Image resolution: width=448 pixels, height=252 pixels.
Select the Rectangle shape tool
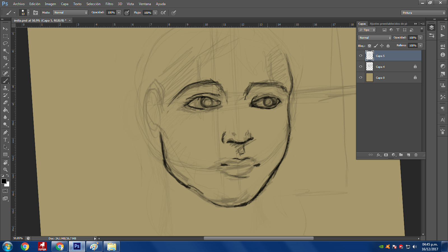coord(5,154)
